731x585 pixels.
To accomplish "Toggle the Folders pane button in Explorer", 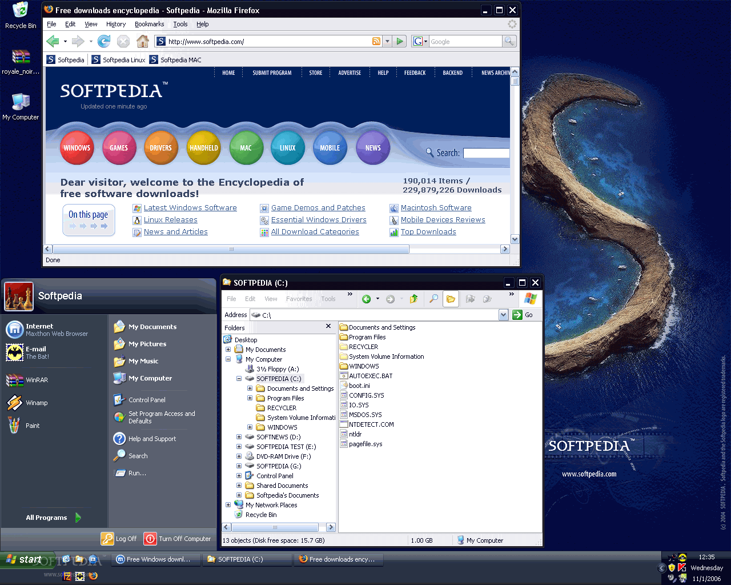I will [451, 299].
